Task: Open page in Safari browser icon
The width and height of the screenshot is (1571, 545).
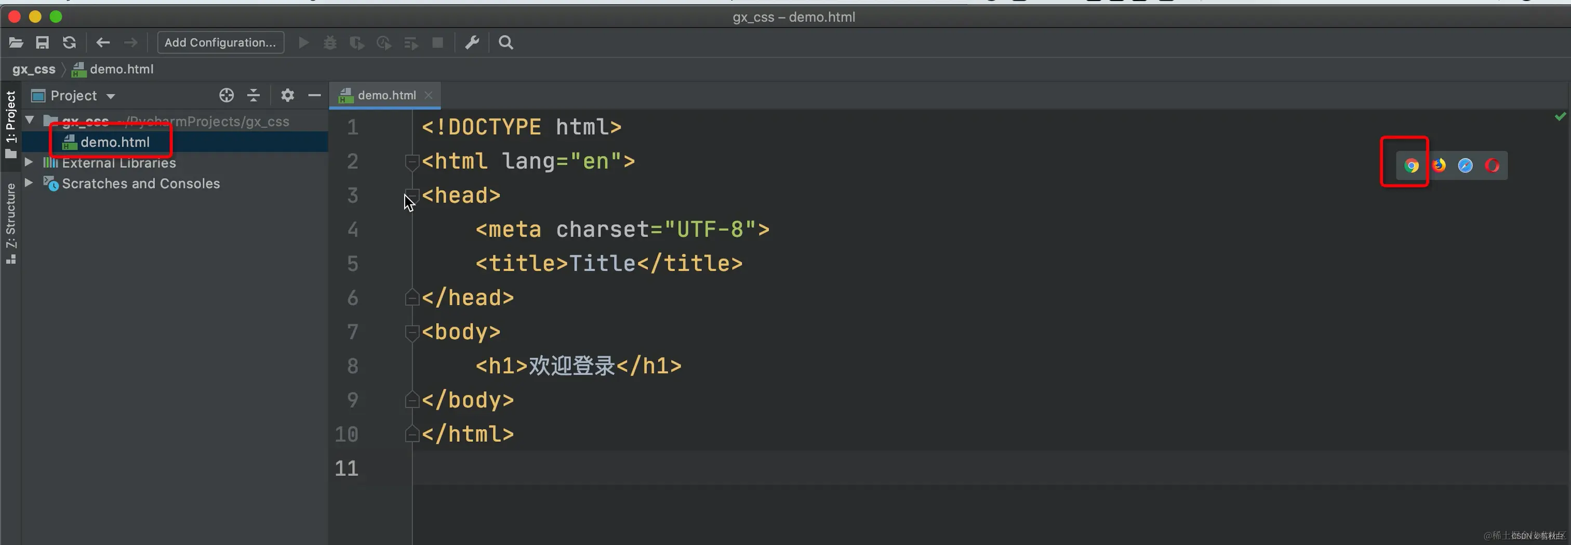Action: (x=1466, y=165)
